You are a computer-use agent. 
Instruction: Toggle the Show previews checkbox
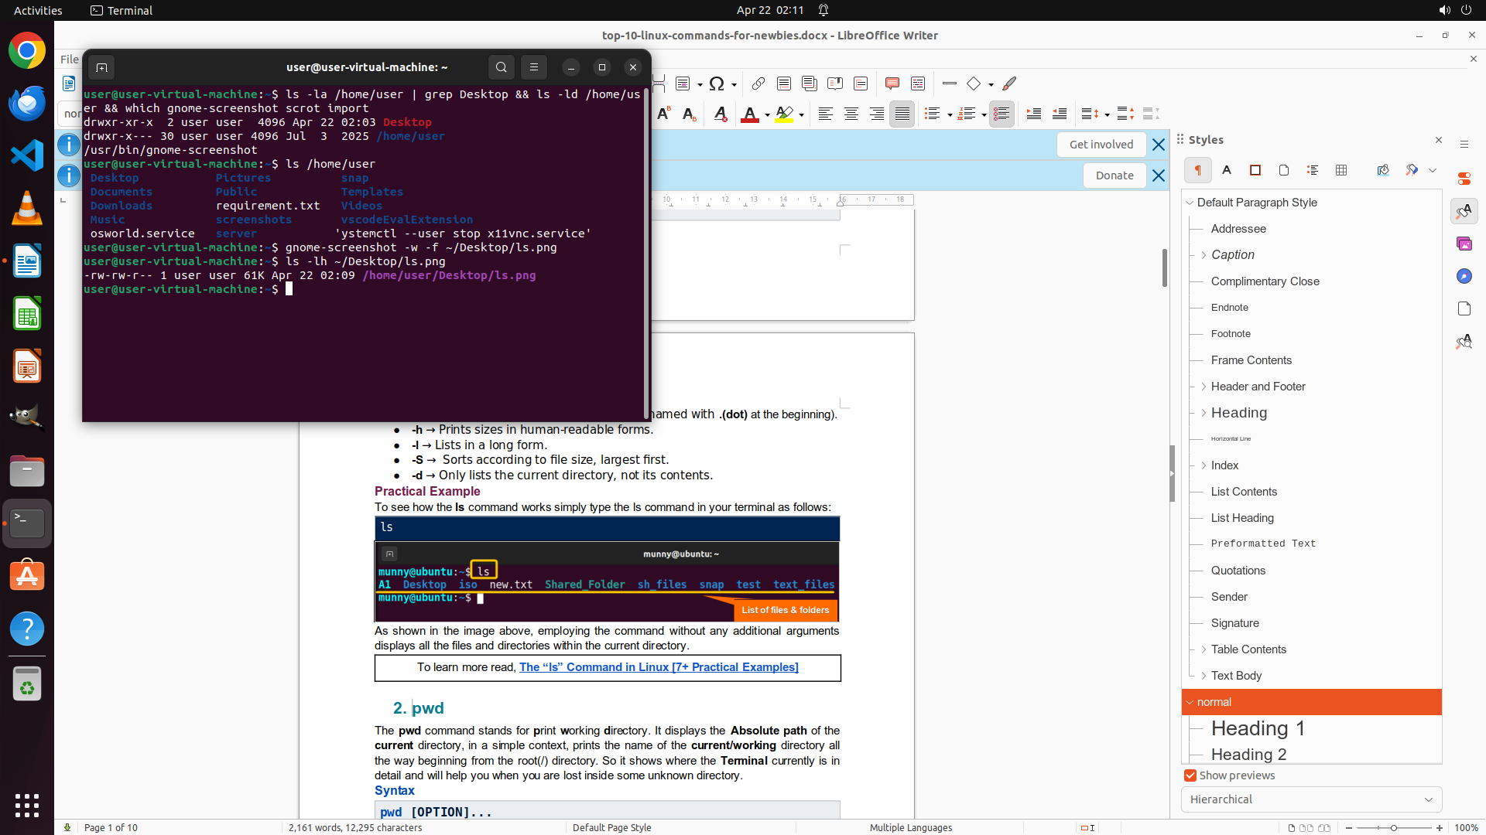pyautogui.click(x=1190, y=775)
